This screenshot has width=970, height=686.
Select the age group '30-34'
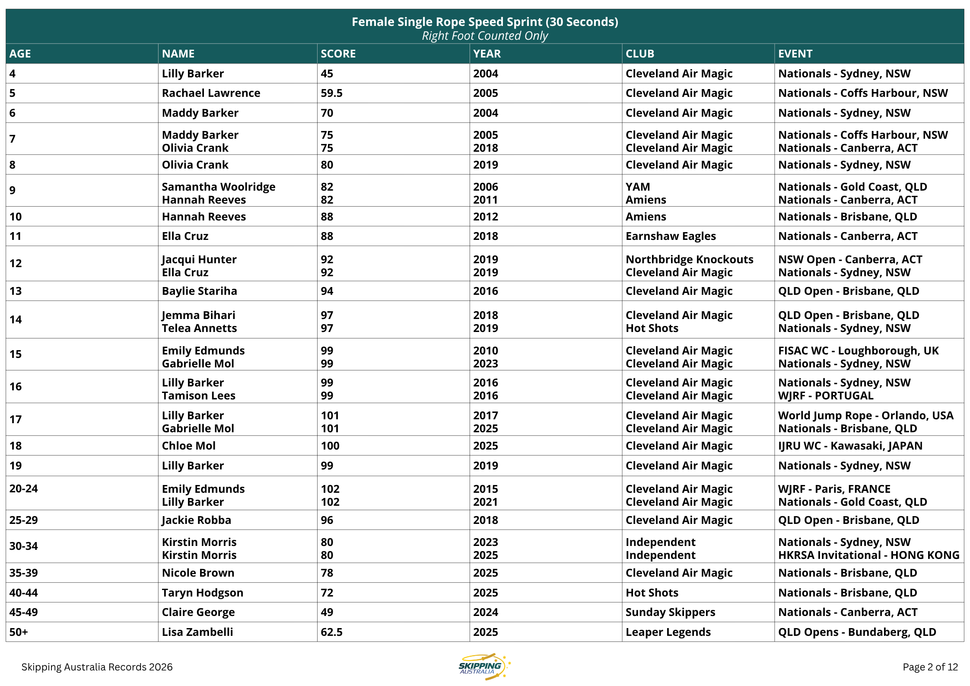pyautogui.click(x=24, y=546)
